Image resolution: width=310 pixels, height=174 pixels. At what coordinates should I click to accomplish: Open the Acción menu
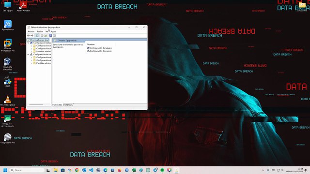coord(40,31)
